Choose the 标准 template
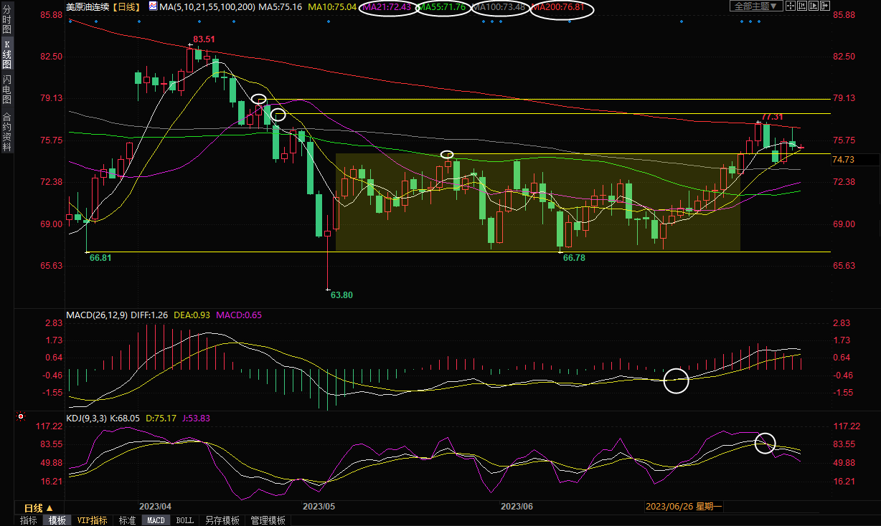881x526 pixels. click(128, 520)
